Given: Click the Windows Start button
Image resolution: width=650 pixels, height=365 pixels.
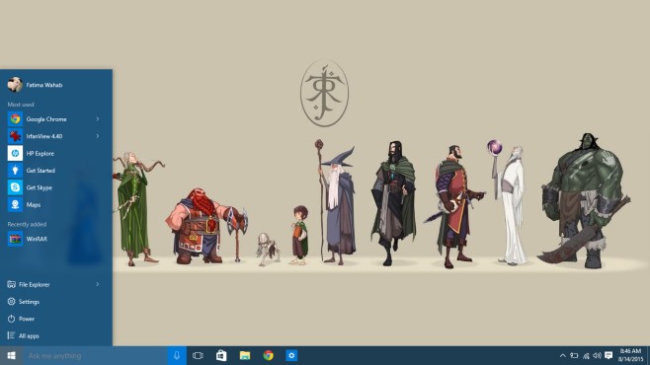Looking at the screenshot, I should pyautogui.click(x=11, y=355).
